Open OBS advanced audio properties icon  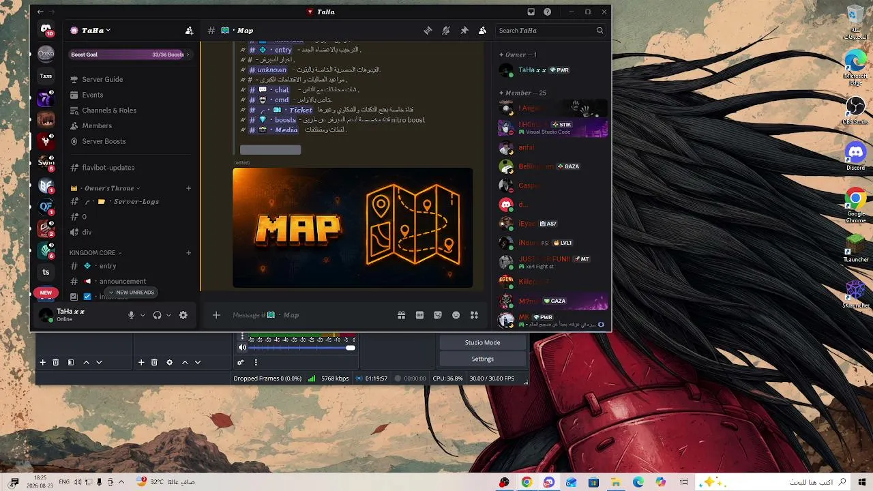pyautogui.click(x=241, y=363)
